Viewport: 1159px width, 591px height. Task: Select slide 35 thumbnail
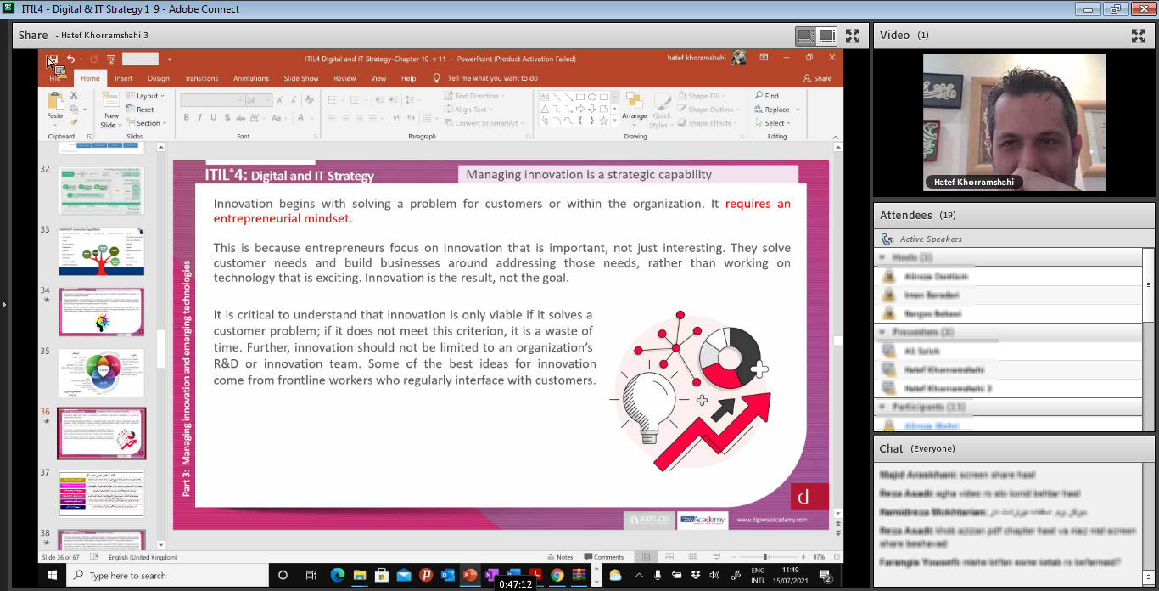coord(101,372)
